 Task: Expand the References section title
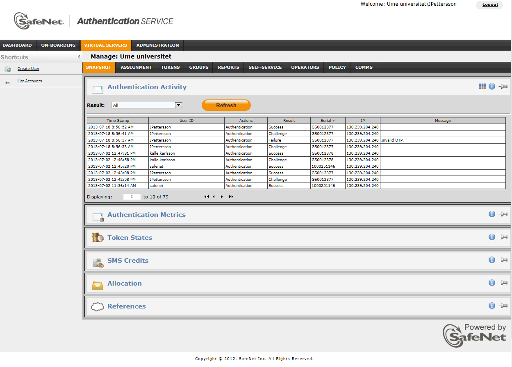pos(127,306)
